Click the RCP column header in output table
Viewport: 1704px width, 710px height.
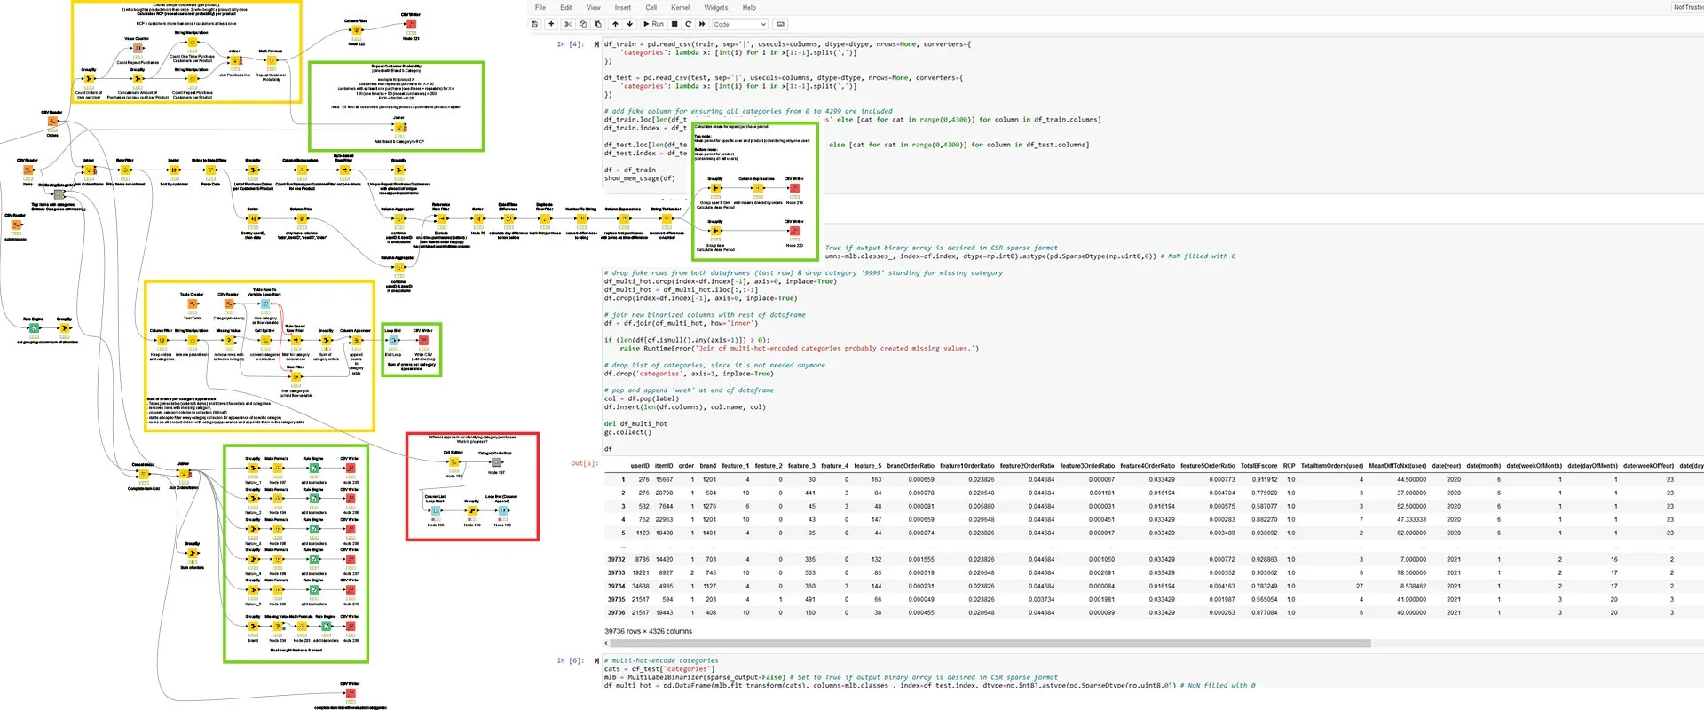[1289, 466]
